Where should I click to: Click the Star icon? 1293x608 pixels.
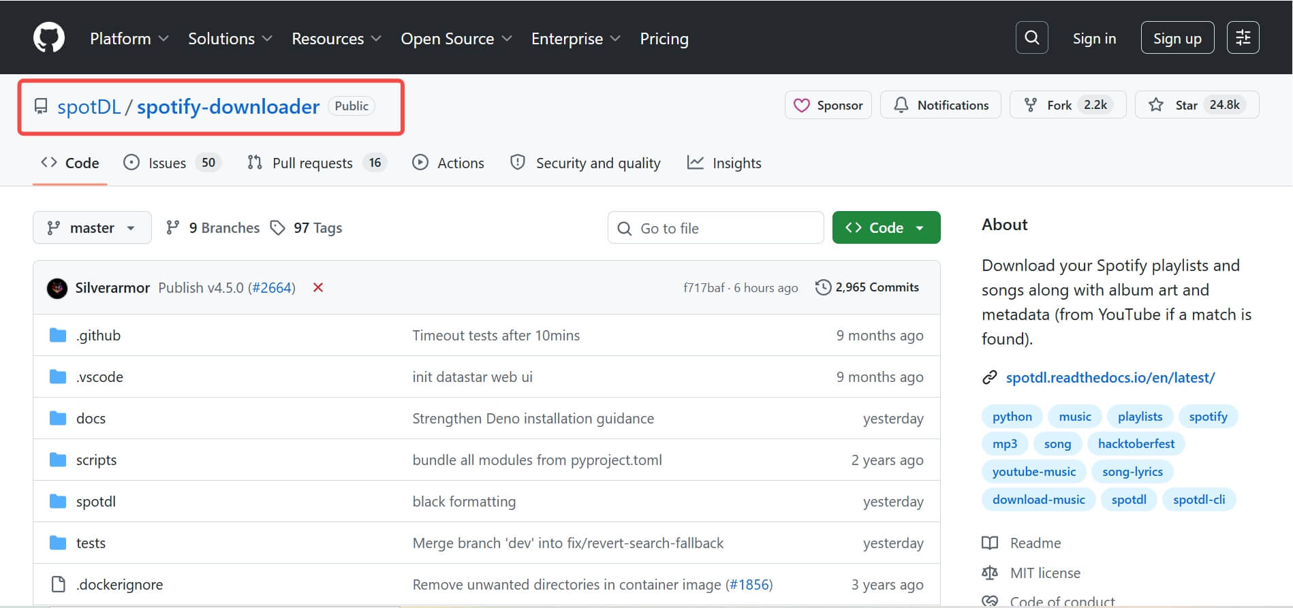[x=1156, y=105]
